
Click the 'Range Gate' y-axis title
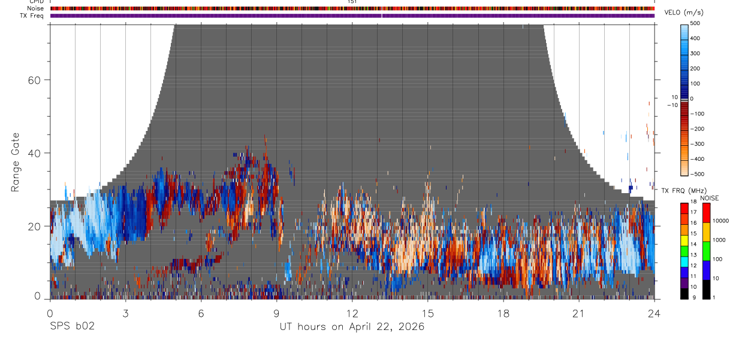coord(16,163)
